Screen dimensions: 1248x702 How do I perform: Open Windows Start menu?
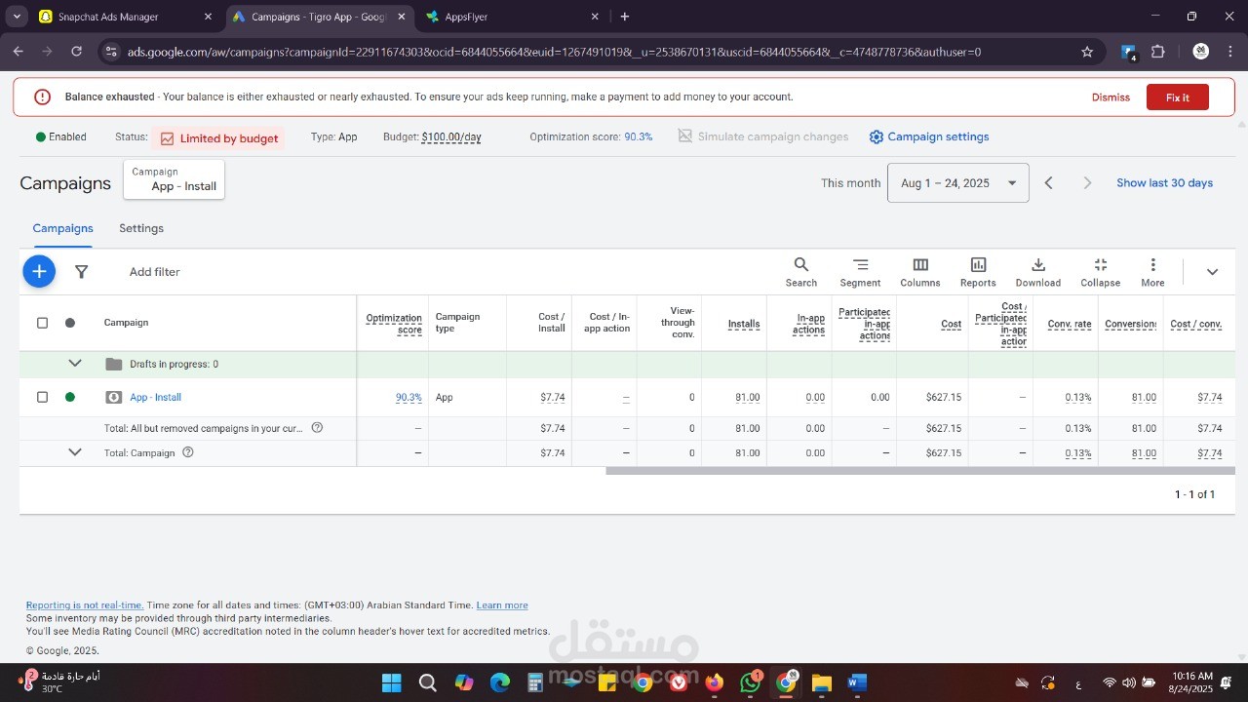[x=391, y=682]
